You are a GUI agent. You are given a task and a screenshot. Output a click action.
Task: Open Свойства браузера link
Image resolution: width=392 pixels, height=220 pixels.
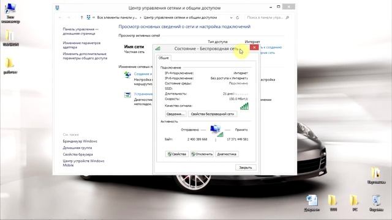click(78, 155)
